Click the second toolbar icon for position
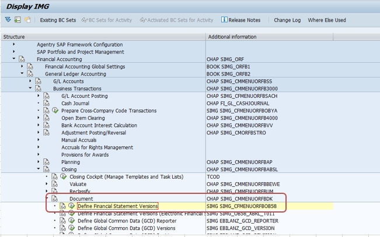The width and height of the screenshot is (380, 237). coord(18,20)
